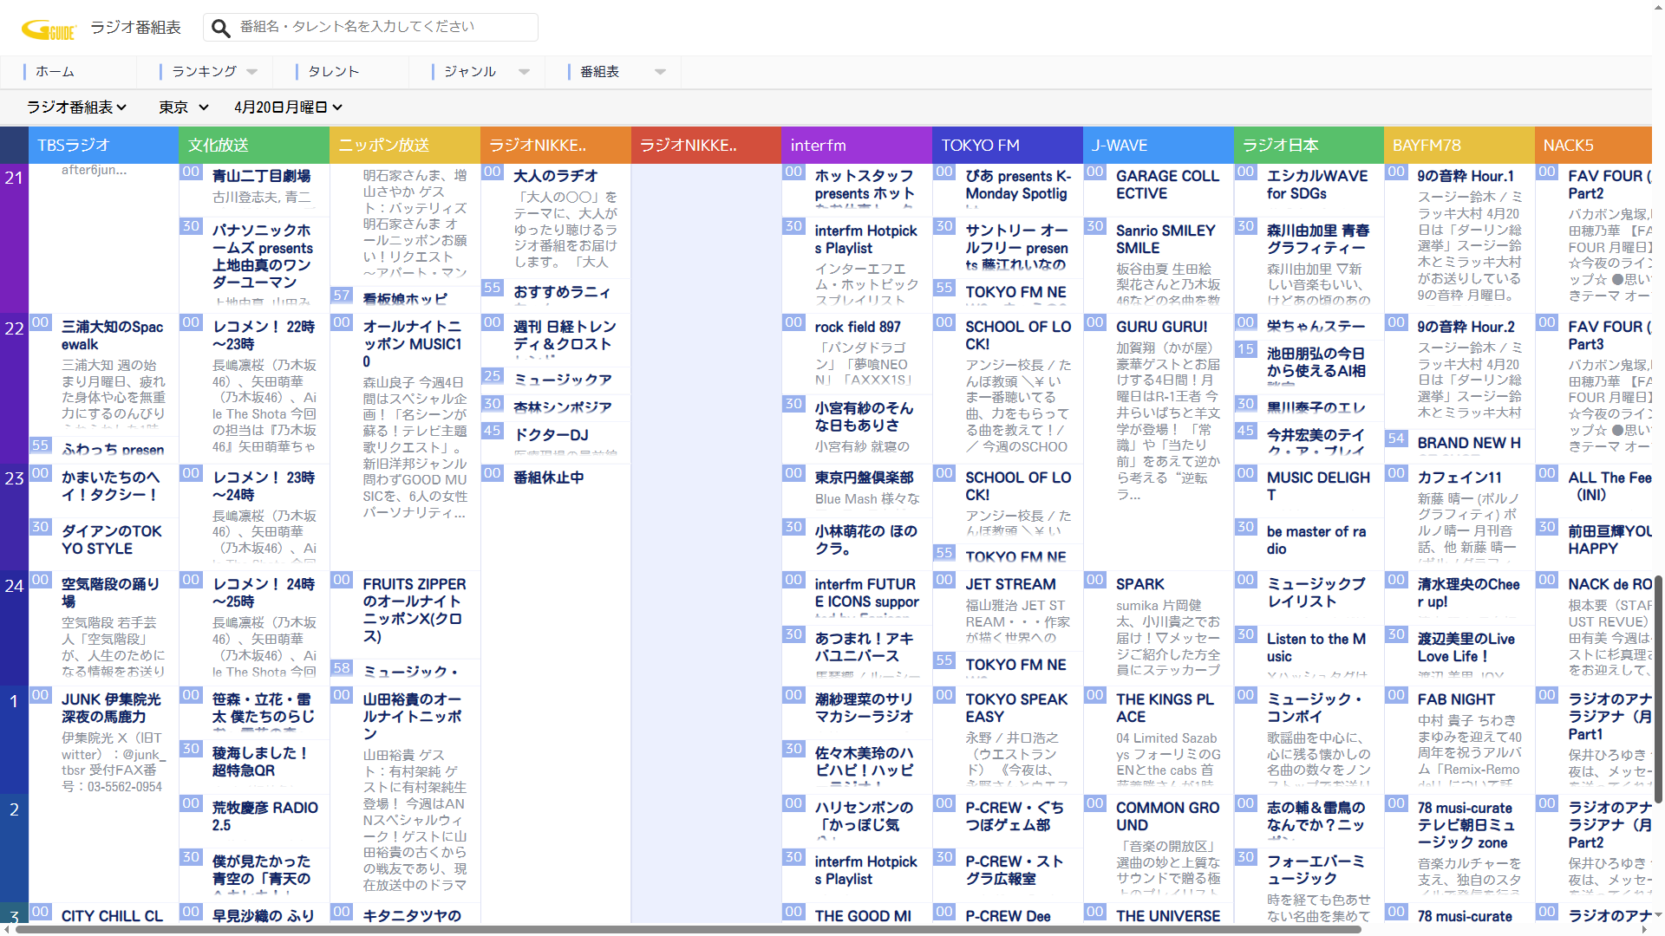Click the search magnifier icon
Viewport: 1665px width, 936px height.
(x=221, y=29)
